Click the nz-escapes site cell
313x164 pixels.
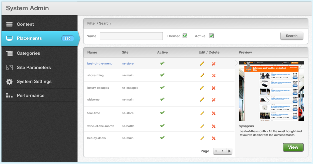tap(130, 88)
